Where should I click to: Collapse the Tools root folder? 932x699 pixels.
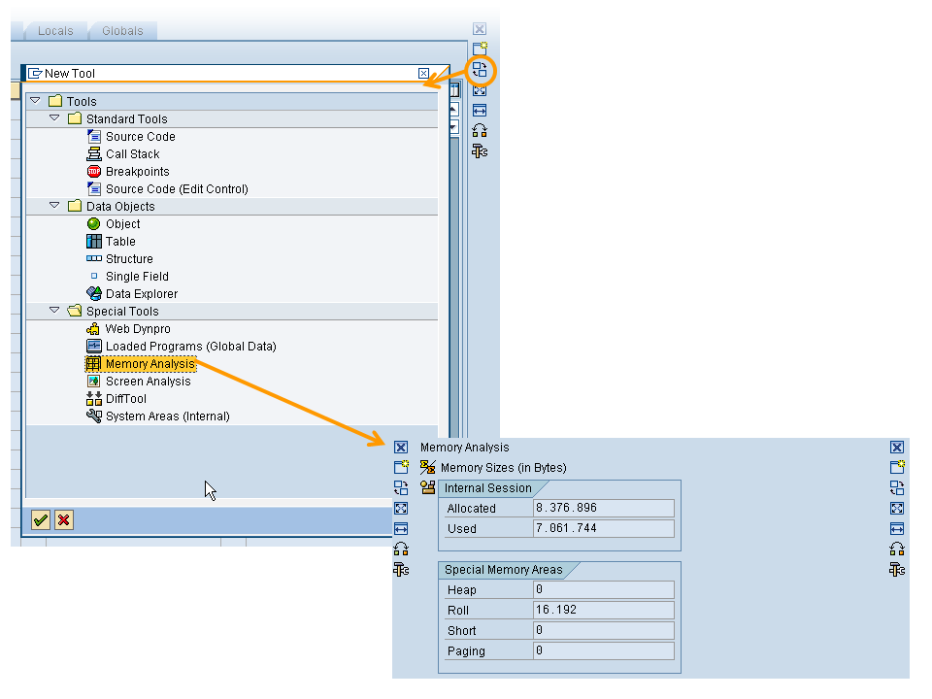35,101
